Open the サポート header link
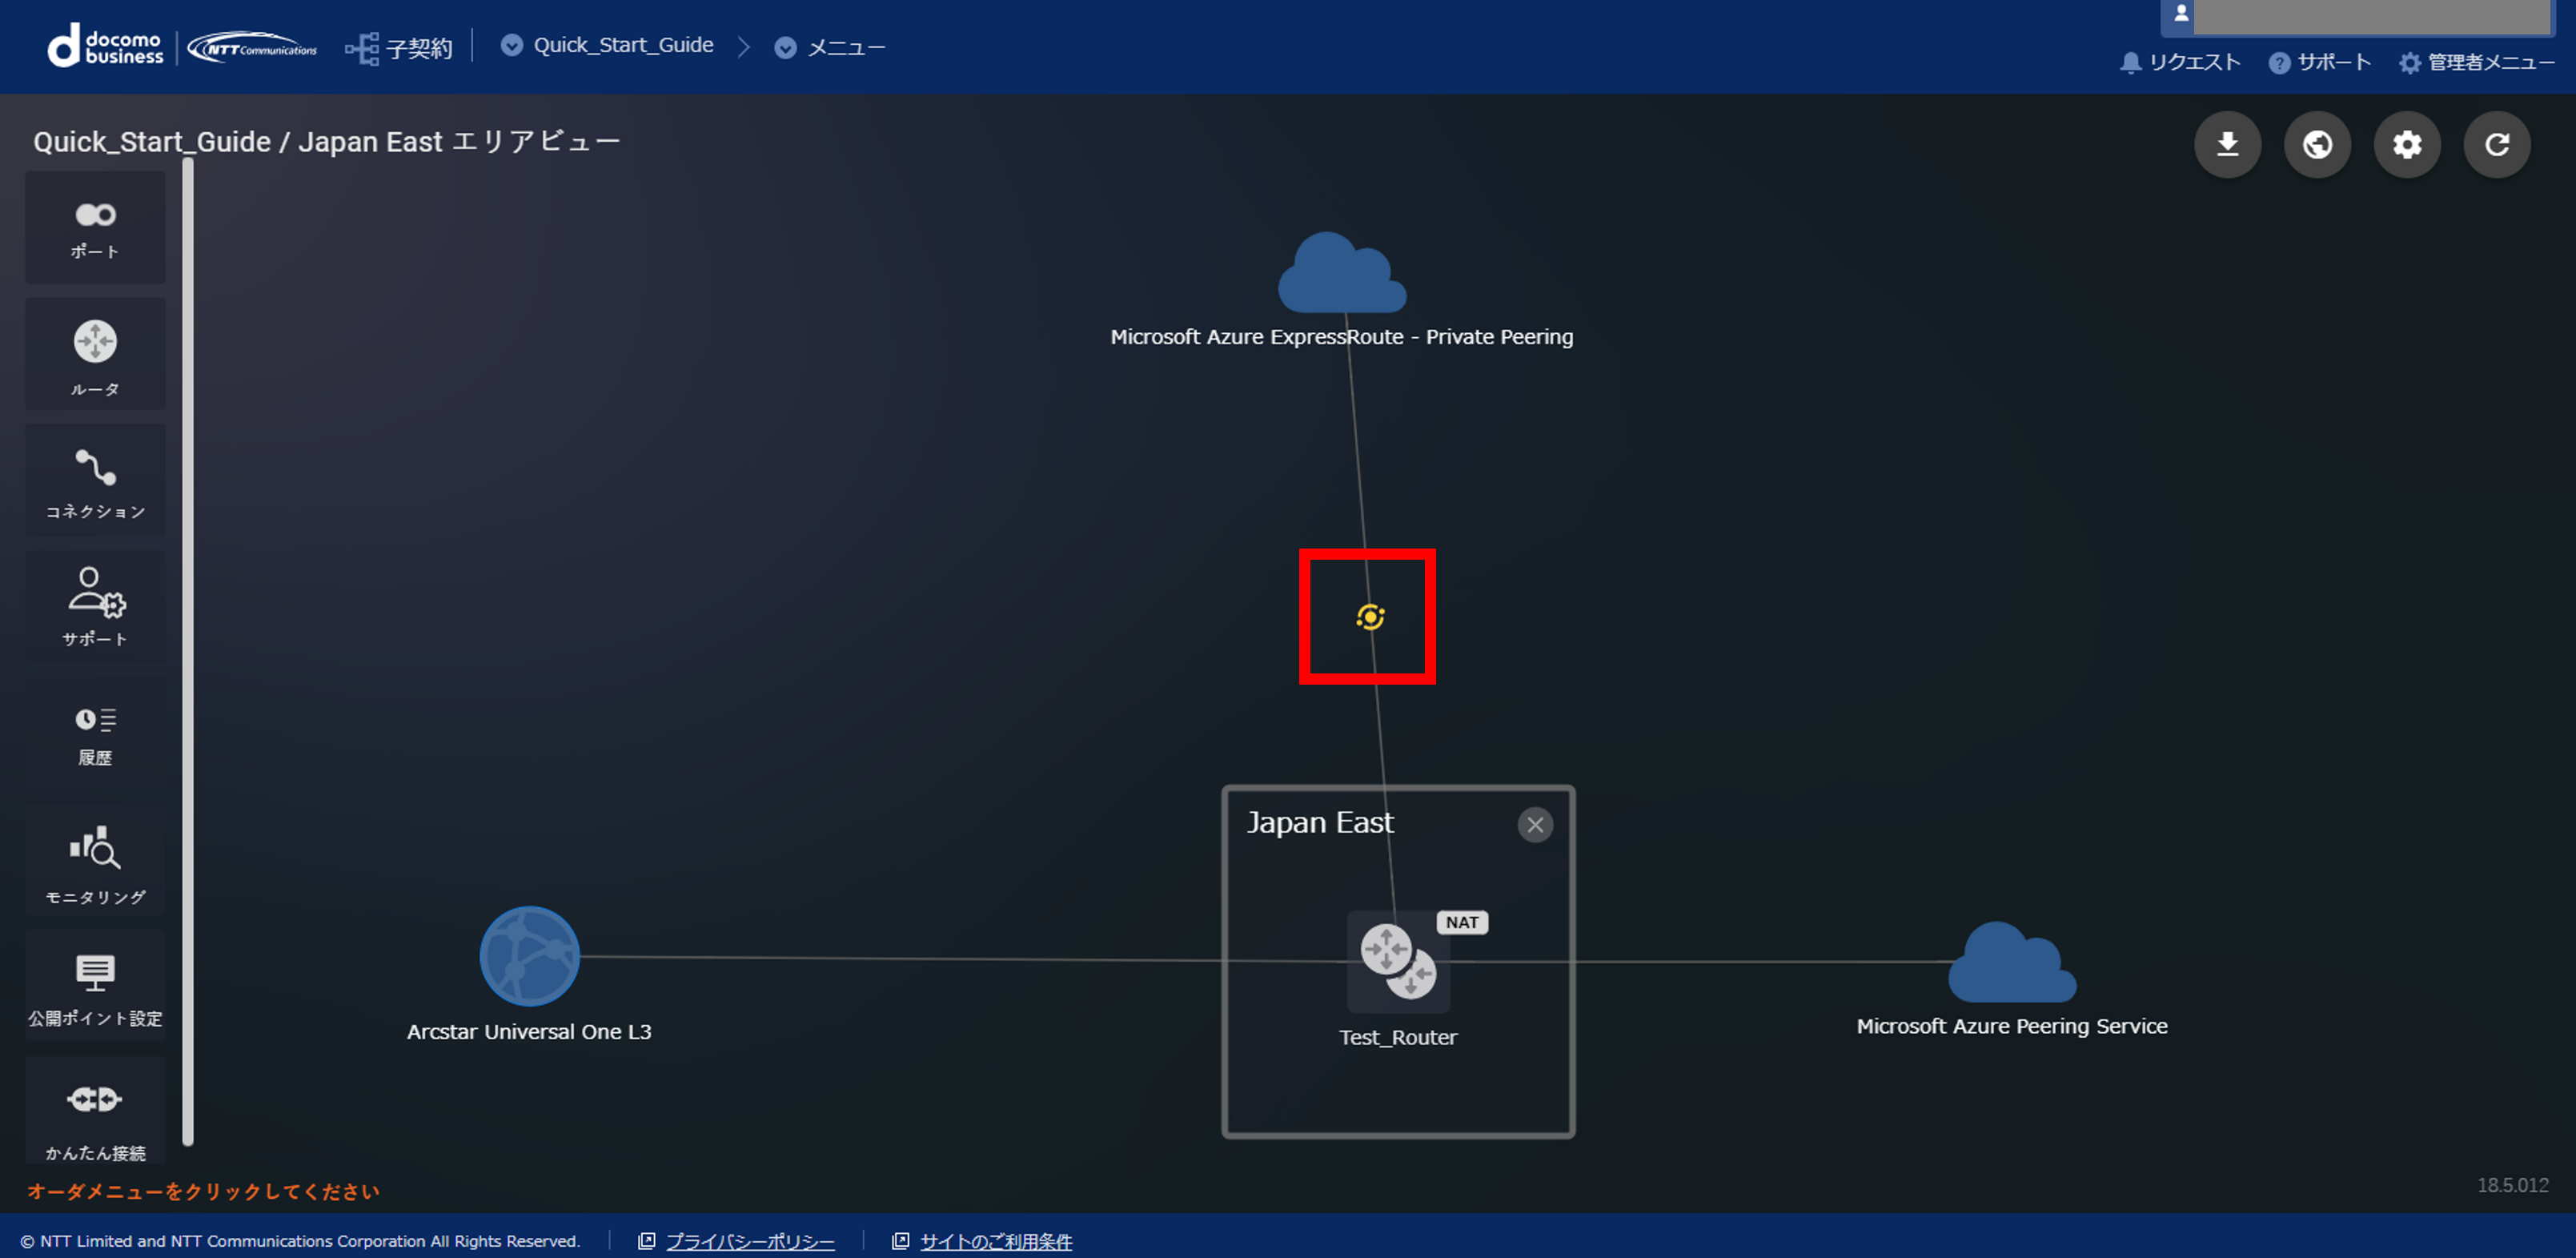2576x1258 pixels. (2320, 62)
